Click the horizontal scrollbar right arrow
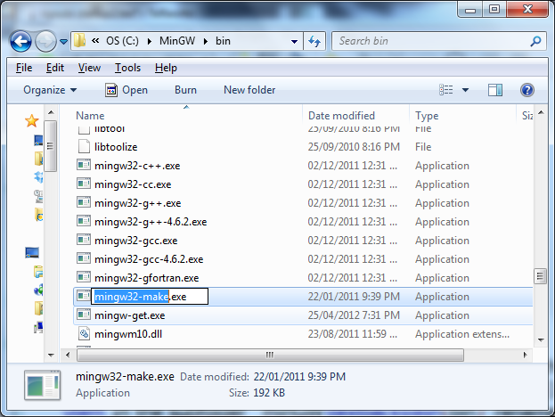This screenshot has height=417, width=555. (526, 355)
